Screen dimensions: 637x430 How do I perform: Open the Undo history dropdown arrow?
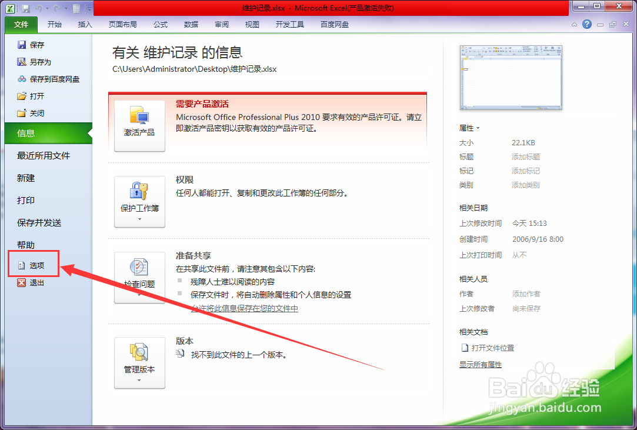click(x=47, y=9)
